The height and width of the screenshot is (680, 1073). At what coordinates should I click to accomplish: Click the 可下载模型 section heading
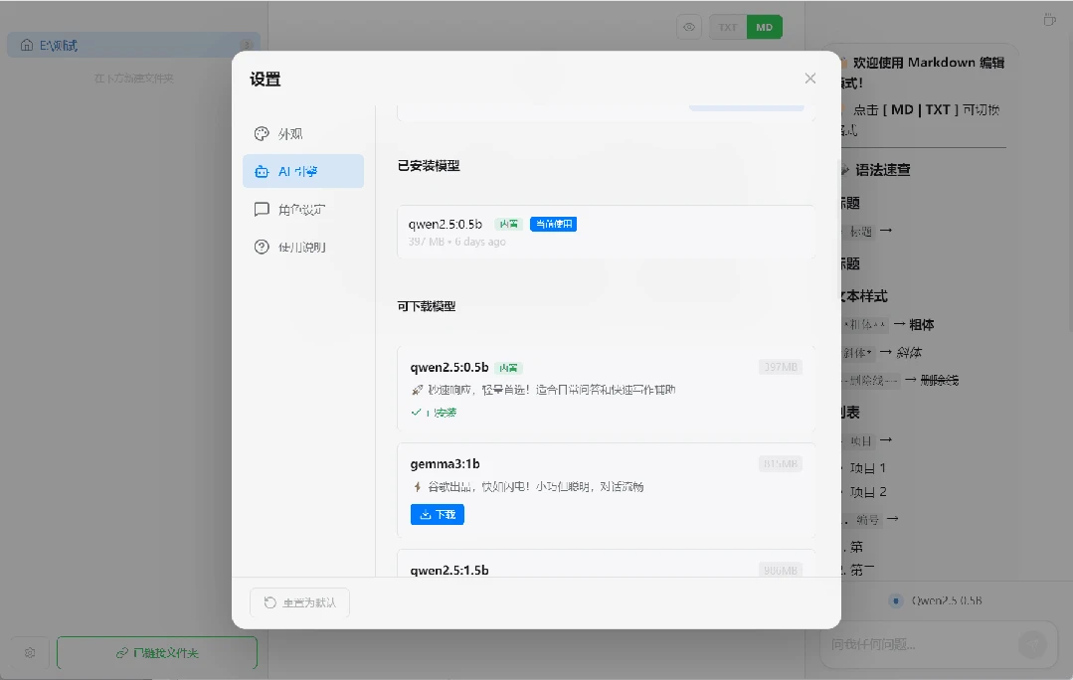[x=427, y=306]
